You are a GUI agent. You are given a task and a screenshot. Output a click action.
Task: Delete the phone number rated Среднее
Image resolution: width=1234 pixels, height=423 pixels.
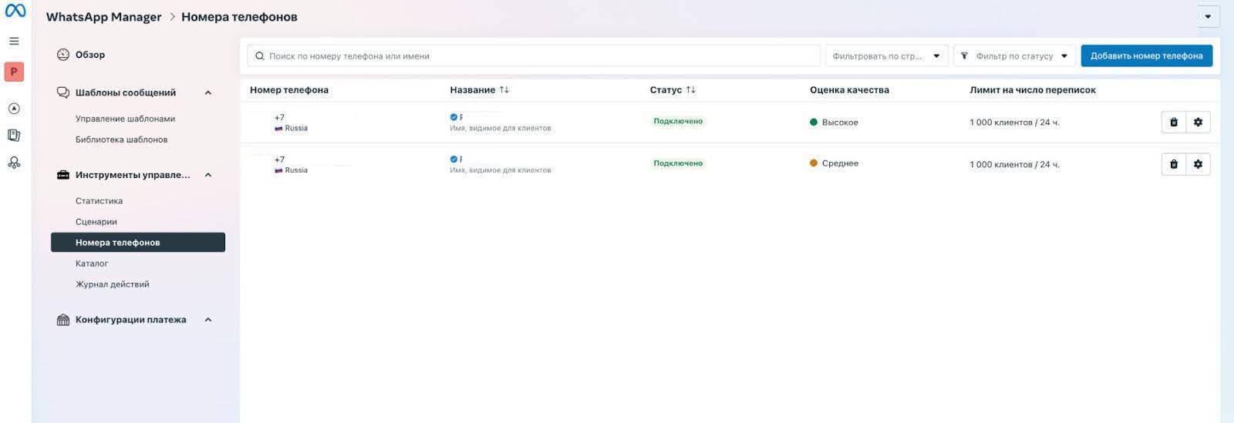(1174, 164)
